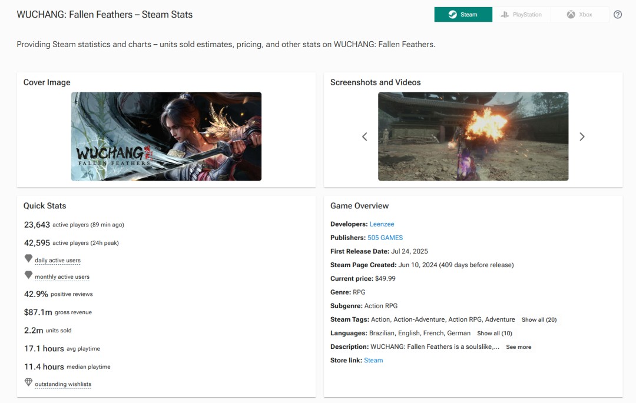Expand the description with See more

coord(518,347)
